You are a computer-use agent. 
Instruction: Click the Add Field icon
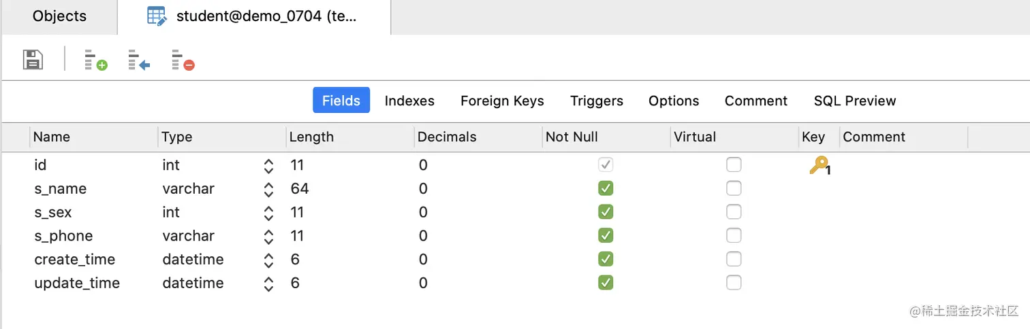95,60
